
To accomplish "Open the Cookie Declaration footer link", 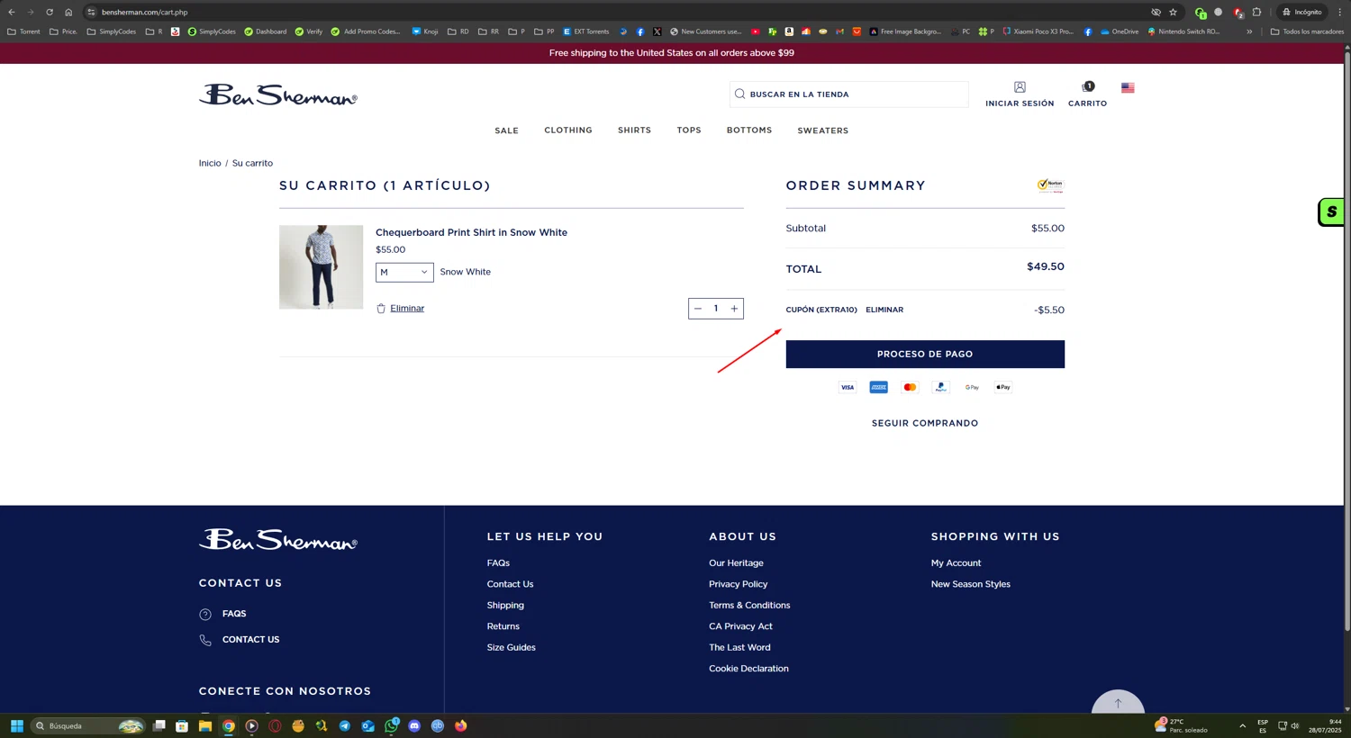I will coord(748,669).
